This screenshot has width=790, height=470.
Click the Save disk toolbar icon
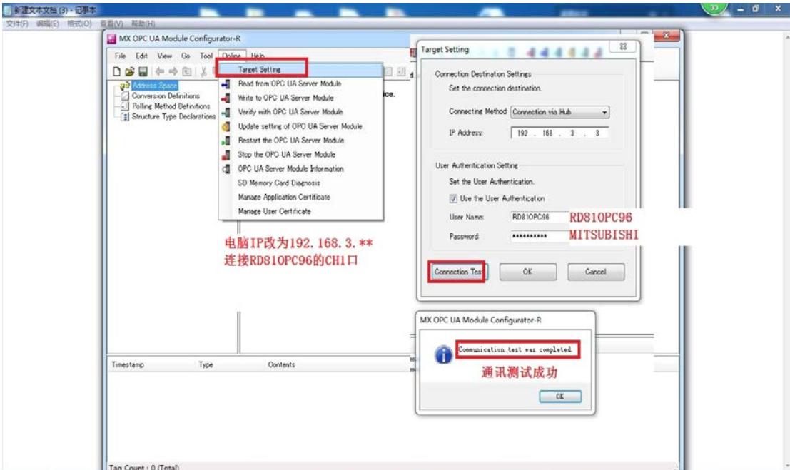[x=142, y=71]
